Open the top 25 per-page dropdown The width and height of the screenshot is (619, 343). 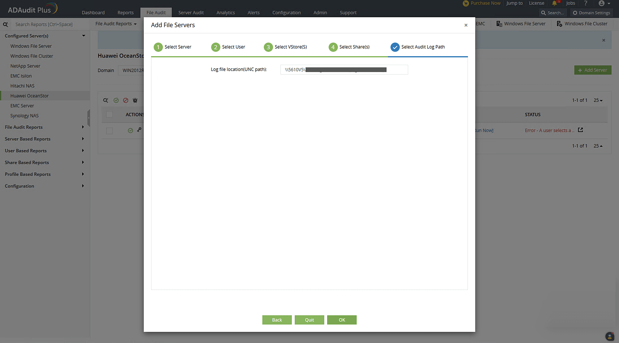pyautogui.click(x=598, y=100)
